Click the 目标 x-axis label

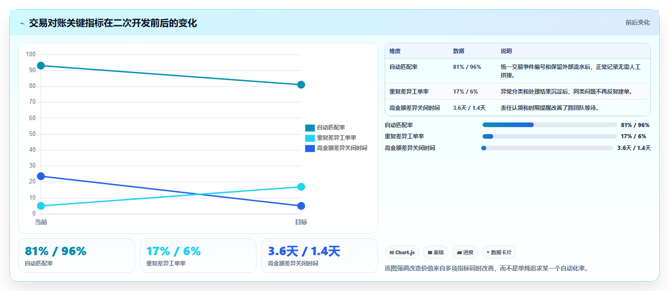coord(301,222)
